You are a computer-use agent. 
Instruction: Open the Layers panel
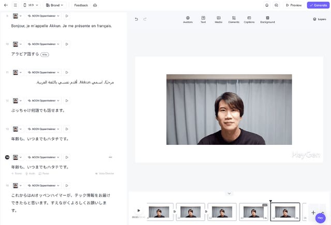point(320,19)
